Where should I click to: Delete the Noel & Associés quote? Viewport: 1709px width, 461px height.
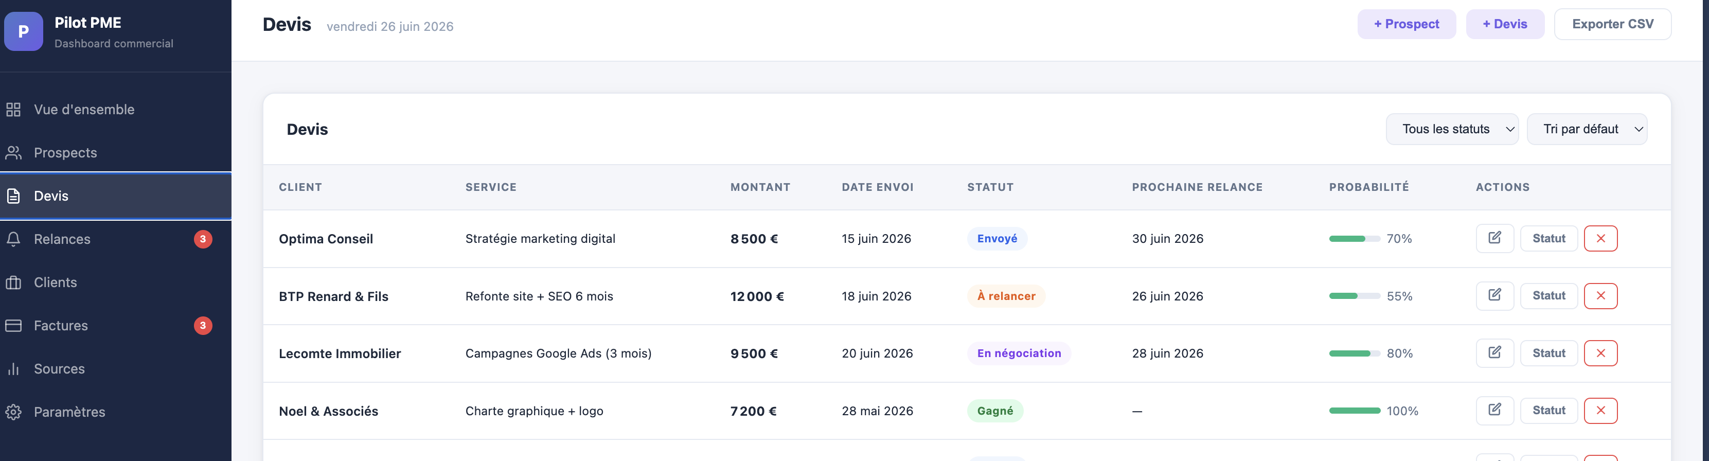click(x=1601, y=411)
